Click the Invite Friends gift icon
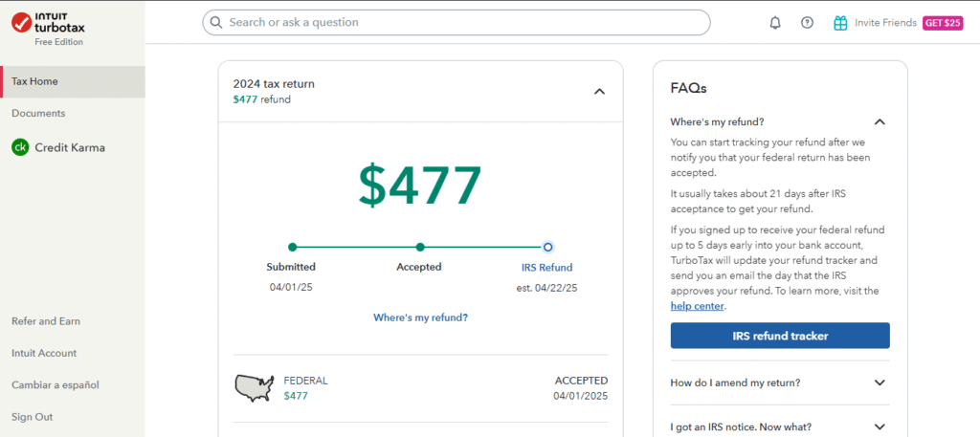Image resolution: width=980 pixels, height=437 pixels. point(840,23)
